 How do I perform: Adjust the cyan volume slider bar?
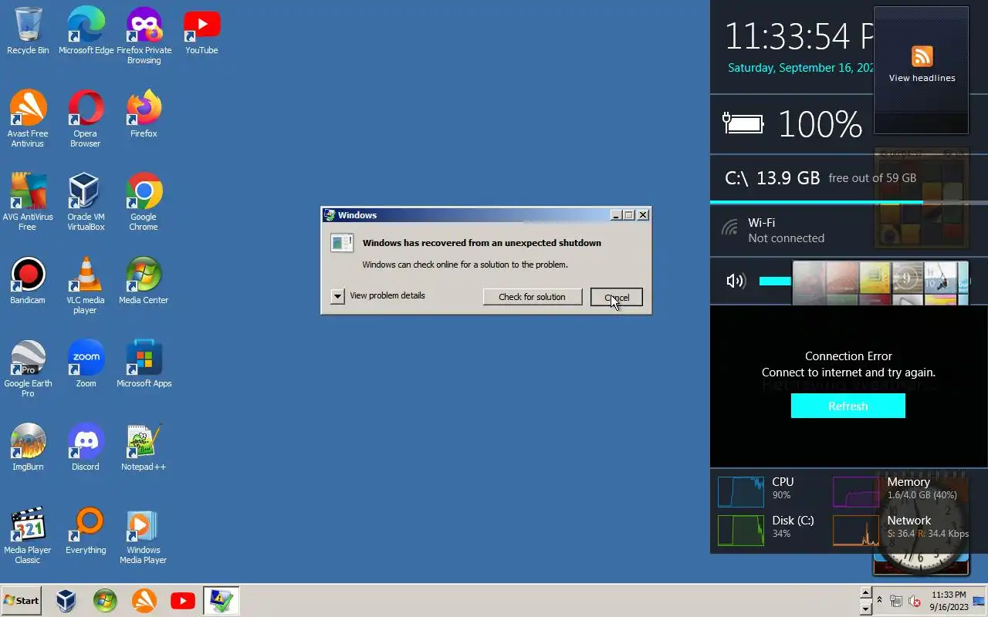coord(775,281)
